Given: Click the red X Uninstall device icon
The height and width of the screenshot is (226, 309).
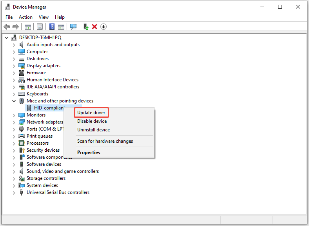Looking at the screenshot, I should click(95, 27).
